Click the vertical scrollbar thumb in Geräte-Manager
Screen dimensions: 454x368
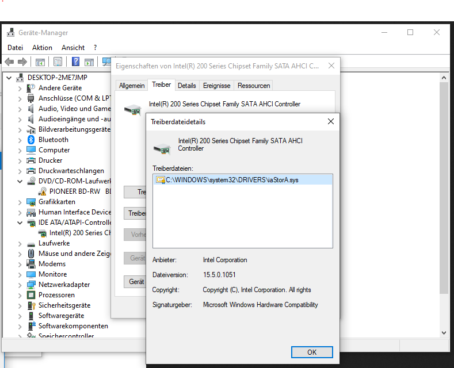[x=444, y=188]
